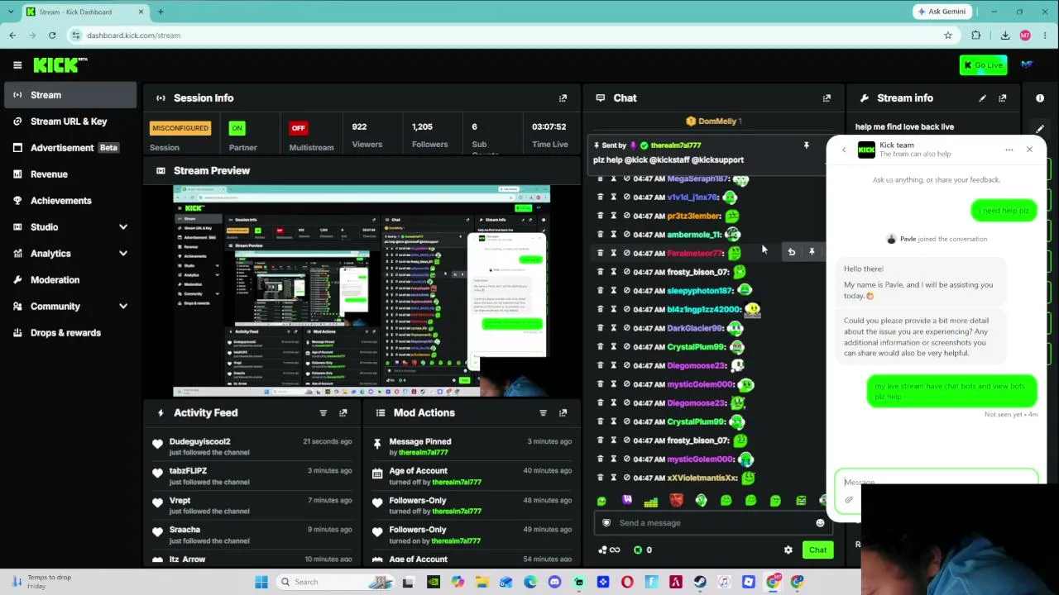This screenshot has height=595, width=1059.
Task: Reply to Feralmeteor77's message
Action: coord(791,252)
